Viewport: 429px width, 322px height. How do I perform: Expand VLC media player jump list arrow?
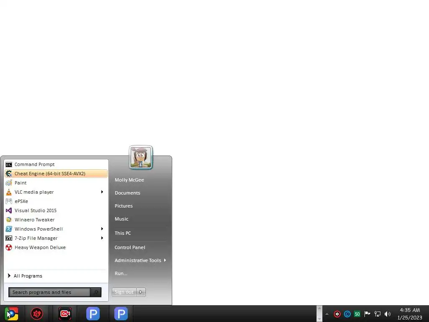tap(102, 192)
